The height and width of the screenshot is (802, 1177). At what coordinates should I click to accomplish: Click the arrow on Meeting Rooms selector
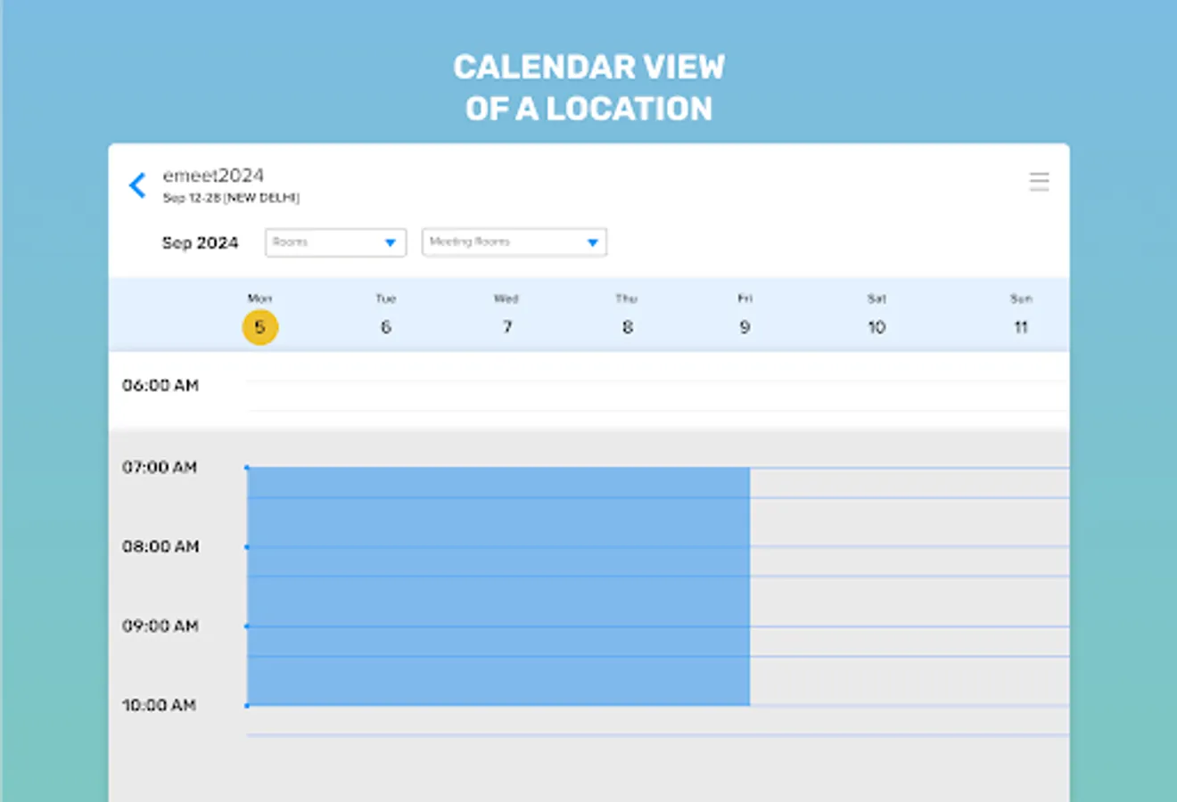pos(592,241)
